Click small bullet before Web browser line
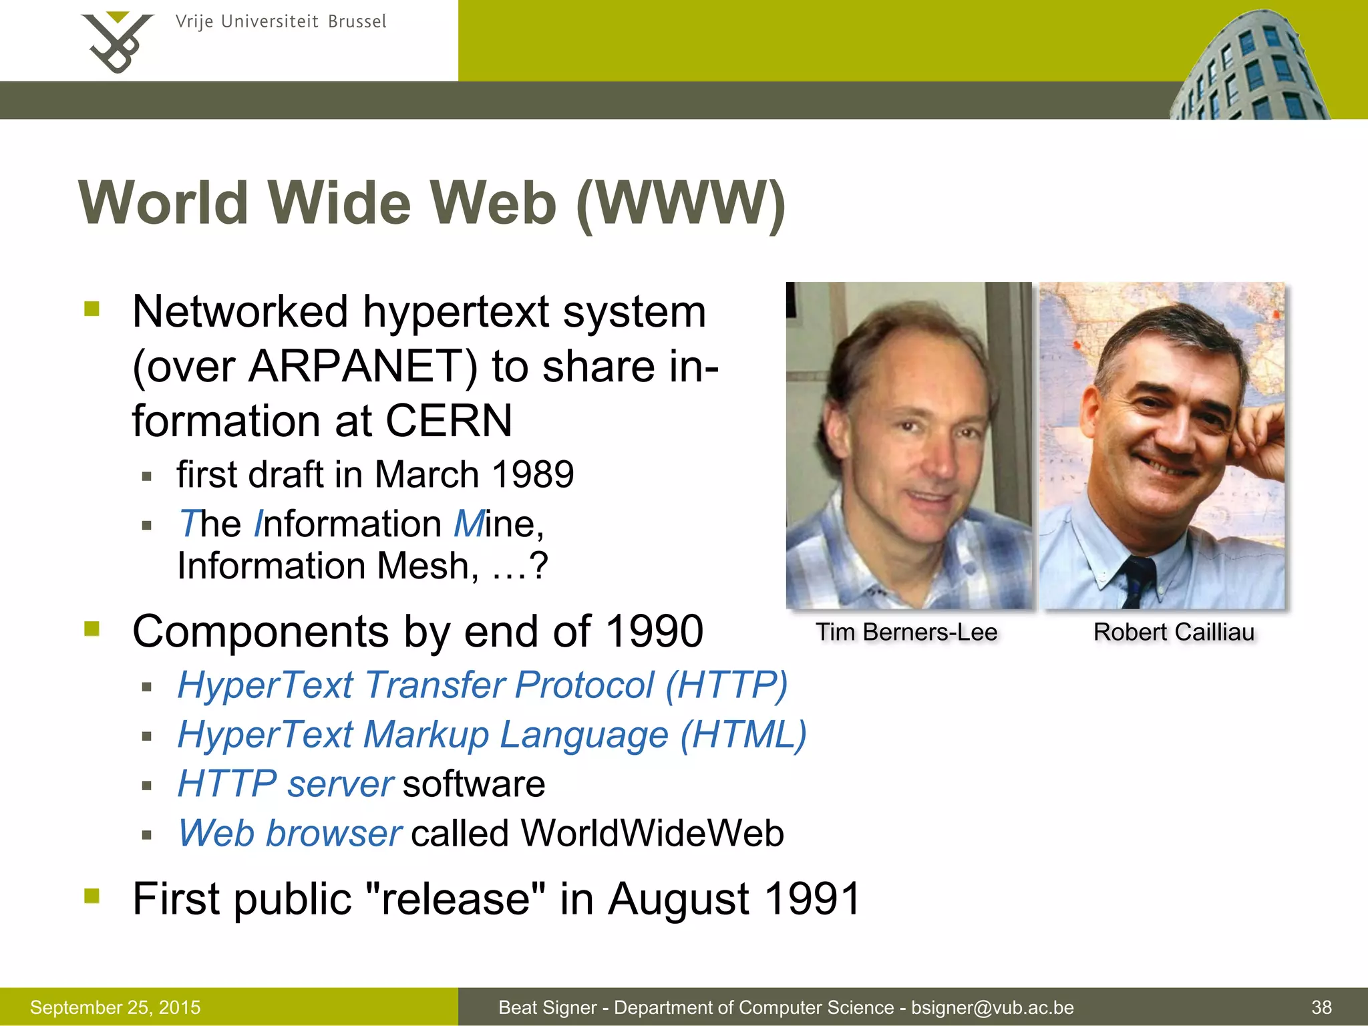The width and height of the screenshot is (1368, 1026). [x=147, y=835]
